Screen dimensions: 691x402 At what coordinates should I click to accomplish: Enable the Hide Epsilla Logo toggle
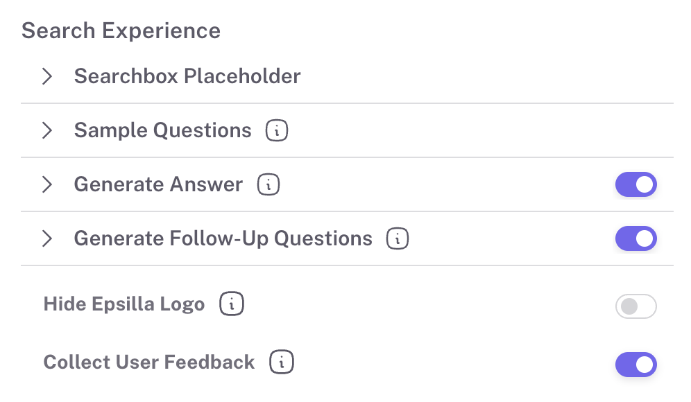[635, 306]
